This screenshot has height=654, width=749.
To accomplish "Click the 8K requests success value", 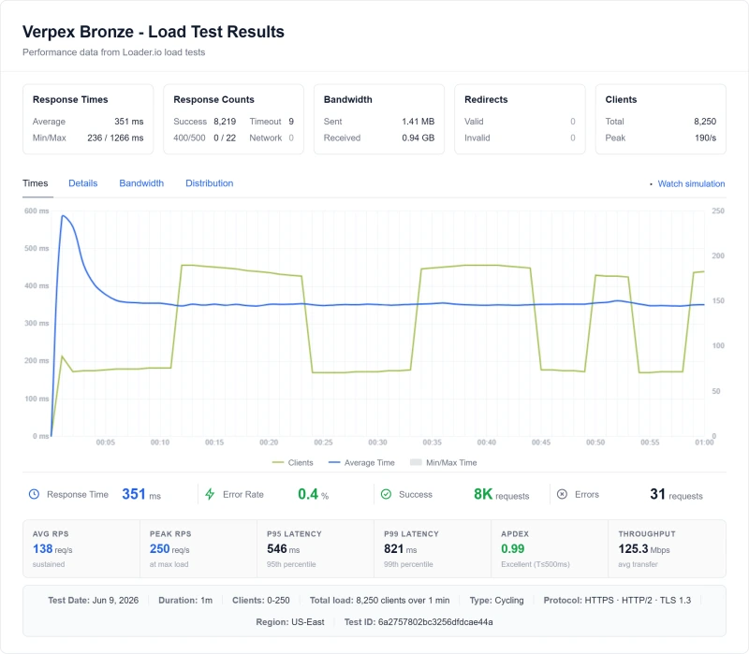I will [x=501, y=494].
